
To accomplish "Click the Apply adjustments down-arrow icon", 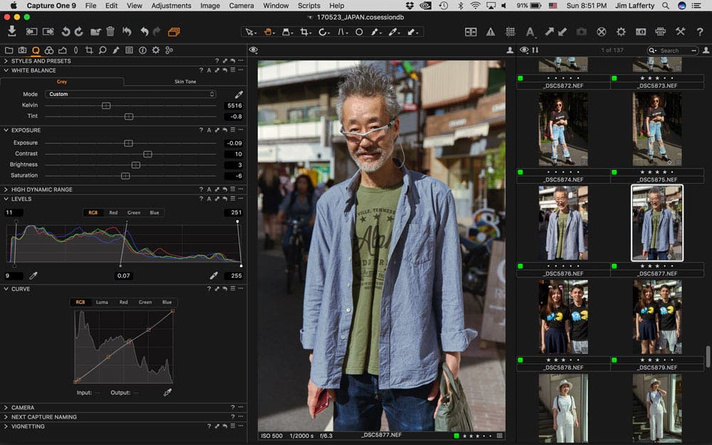I will [562, 32].
